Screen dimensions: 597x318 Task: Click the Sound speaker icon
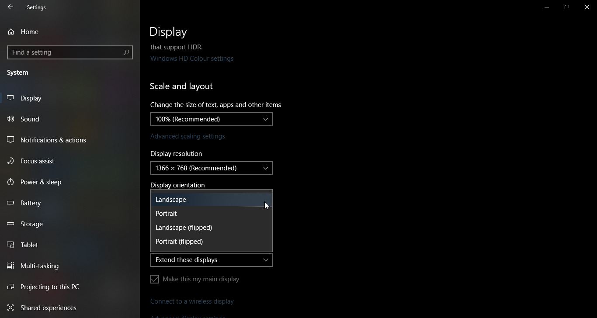pyautogui.click(x=11, y=119)
